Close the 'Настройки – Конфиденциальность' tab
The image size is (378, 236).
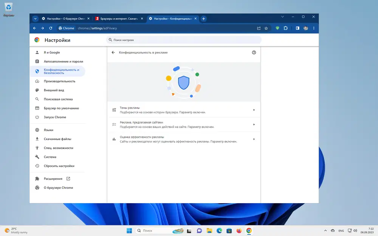[x=195, y=19]
